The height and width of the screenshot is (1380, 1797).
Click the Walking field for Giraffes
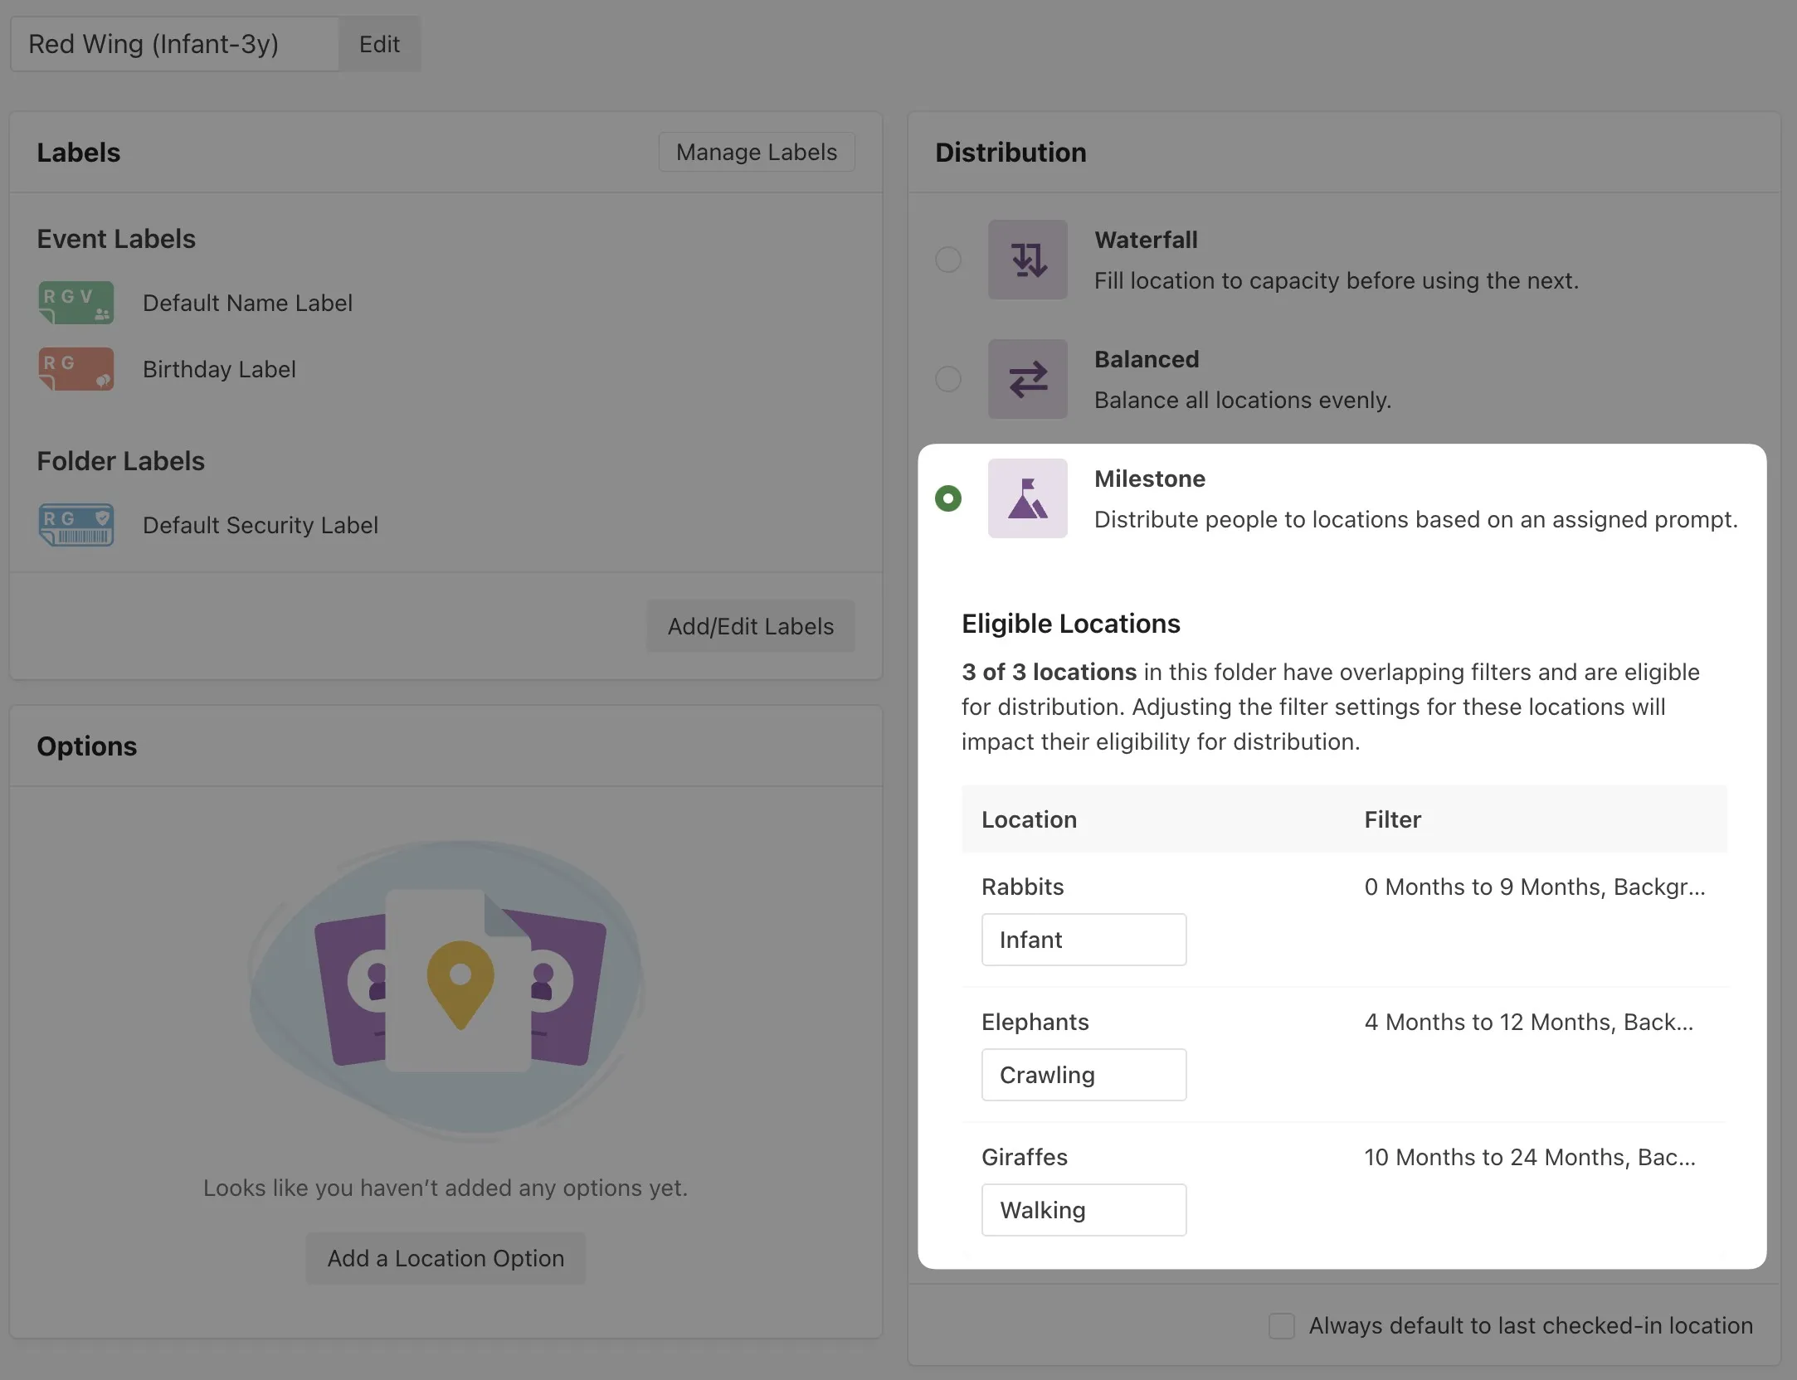pyautogui.click(x=1084, y=1210)
